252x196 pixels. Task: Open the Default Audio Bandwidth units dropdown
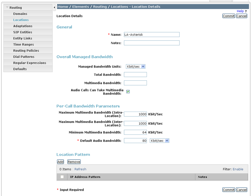(159, 141)
